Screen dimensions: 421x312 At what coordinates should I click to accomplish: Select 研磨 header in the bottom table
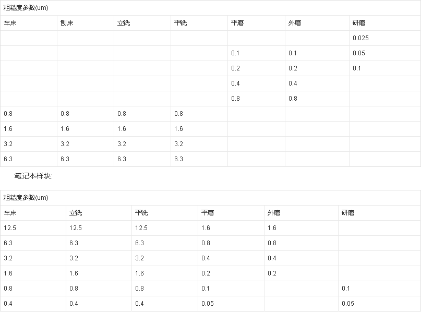(348, 213)
